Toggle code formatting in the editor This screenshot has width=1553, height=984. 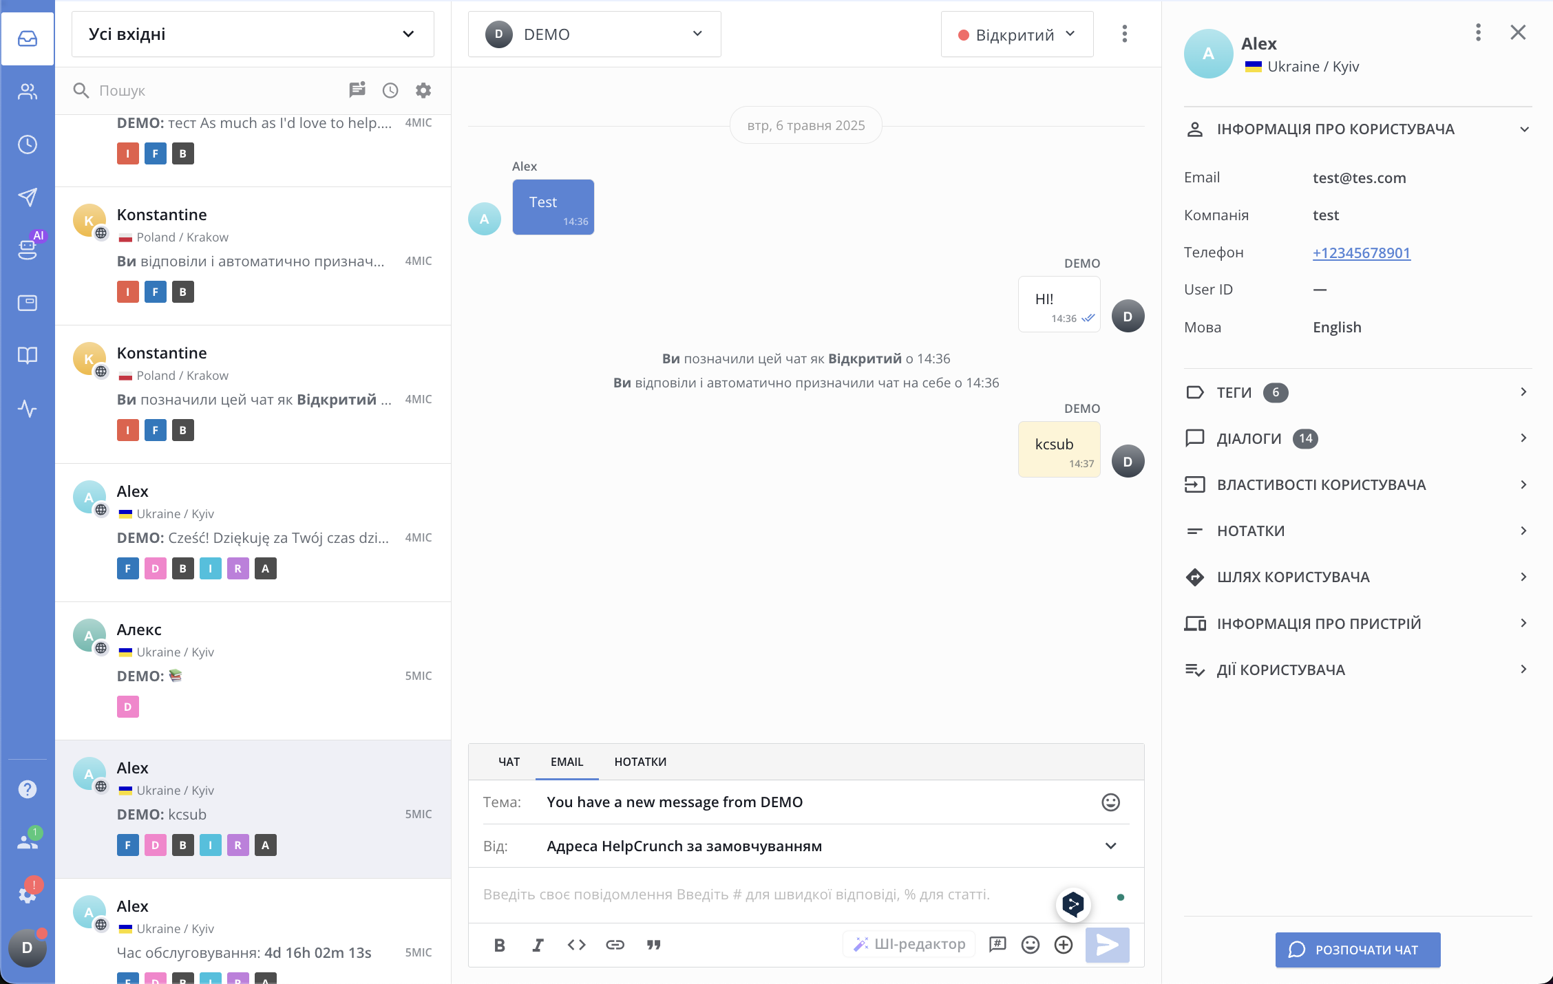click(576, 945)
